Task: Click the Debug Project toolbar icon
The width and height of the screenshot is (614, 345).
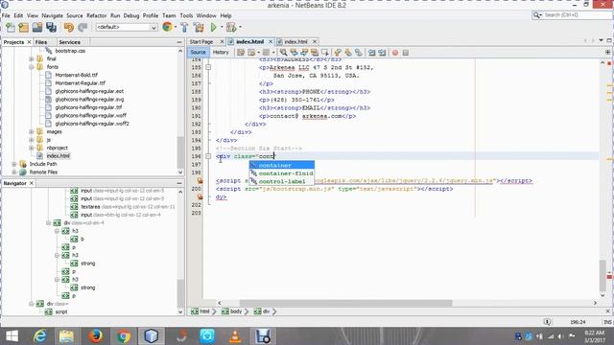Action: click(231, 27)
